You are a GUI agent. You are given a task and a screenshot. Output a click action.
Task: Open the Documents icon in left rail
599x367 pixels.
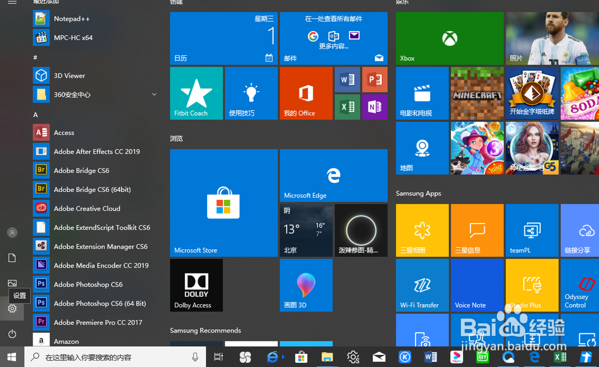[x=12, y=258]
